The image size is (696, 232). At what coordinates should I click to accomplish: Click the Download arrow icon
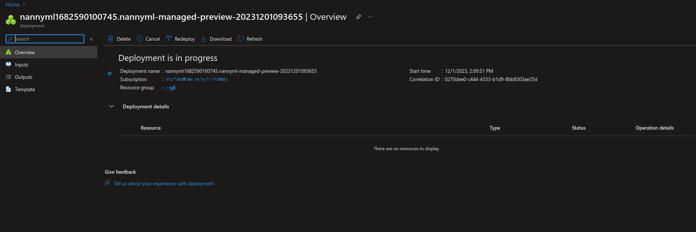[204, 38]
